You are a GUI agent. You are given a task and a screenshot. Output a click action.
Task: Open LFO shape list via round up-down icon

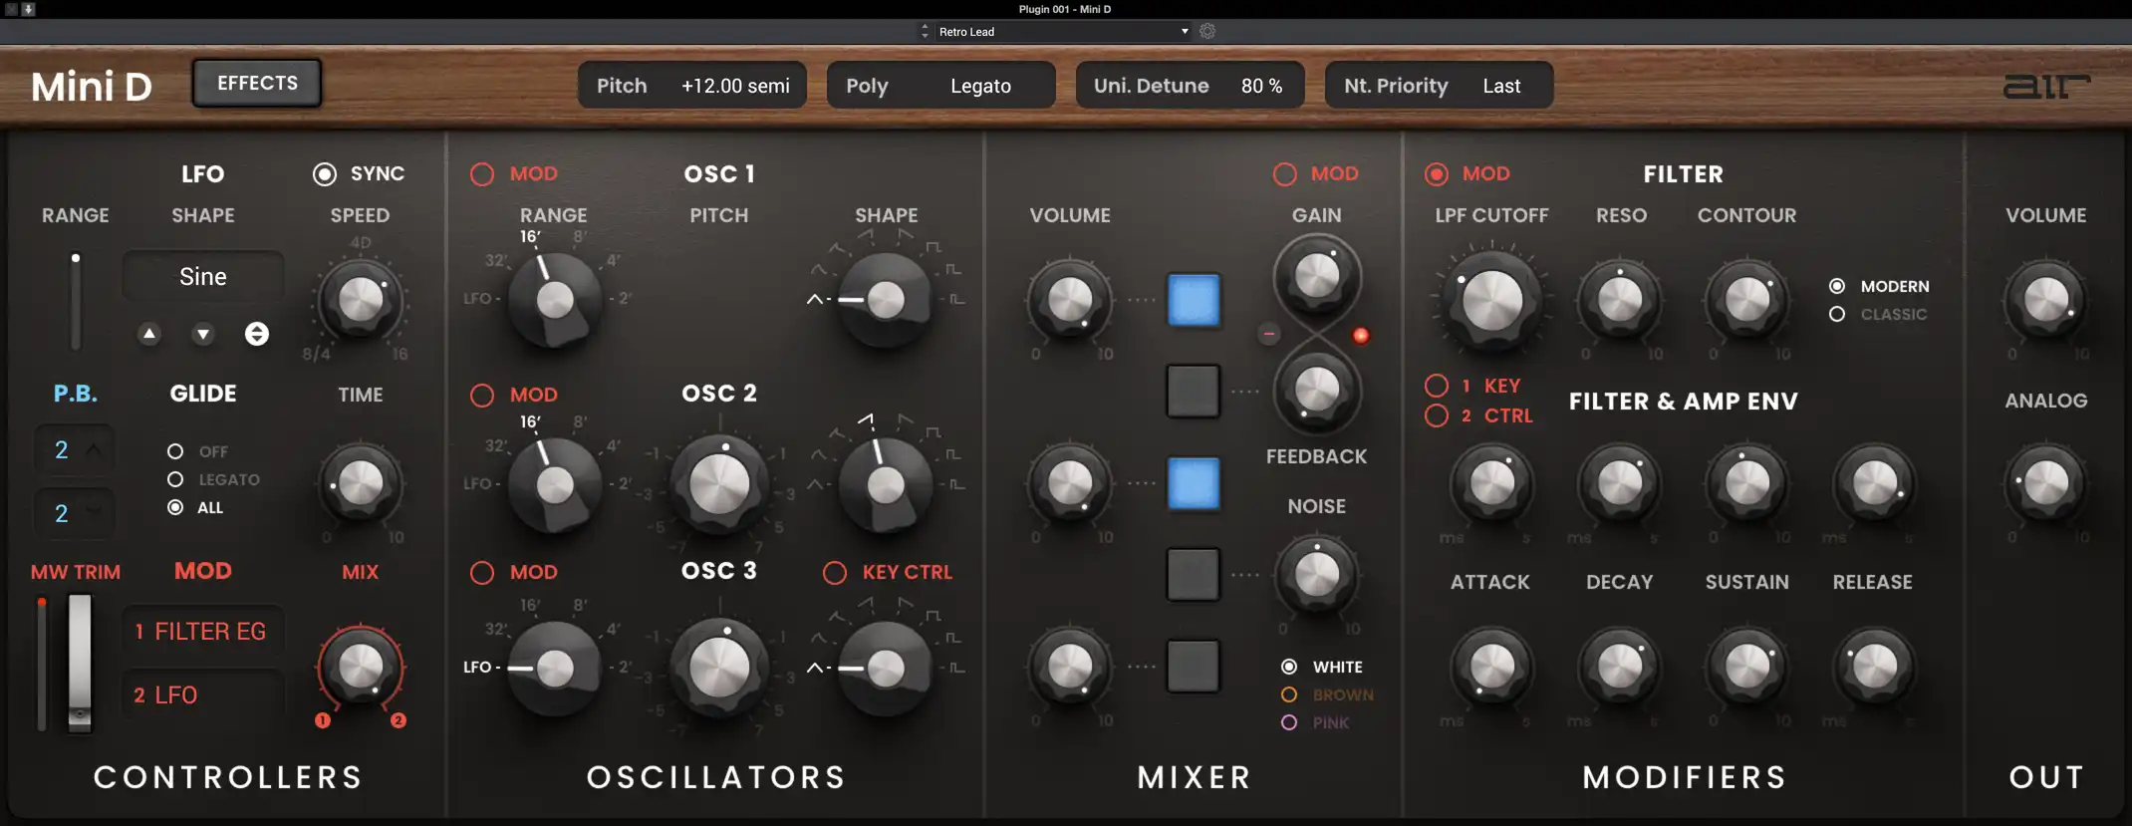(x=257, y=334)
